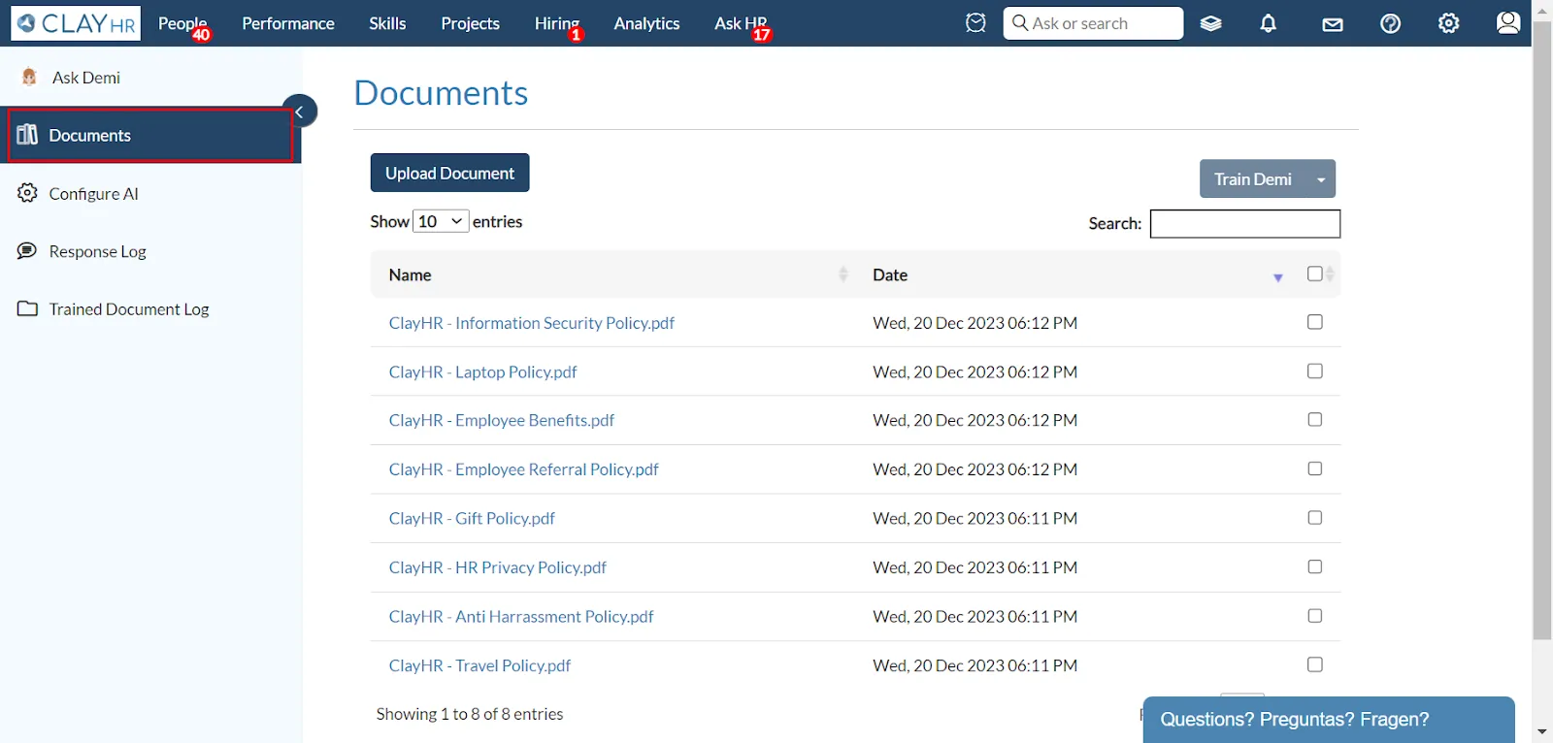The height and width of the screenshot is (743, 1553).
Task: Collapse the sidebar with the chevron button
Action: (x=300, y=112)
